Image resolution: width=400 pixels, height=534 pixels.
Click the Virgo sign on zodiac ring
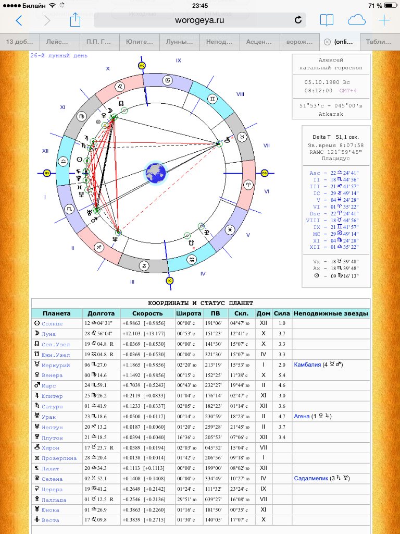[82, 116]
